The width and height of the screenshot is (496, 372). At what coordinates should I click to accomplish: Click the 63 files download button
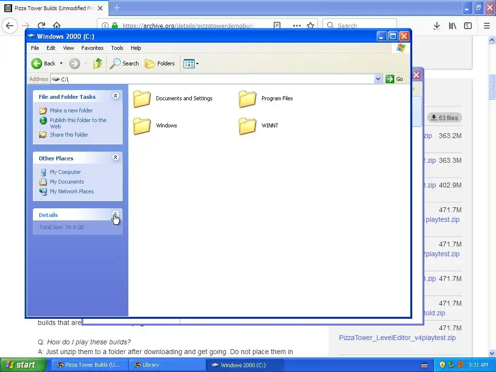[445, 118]
